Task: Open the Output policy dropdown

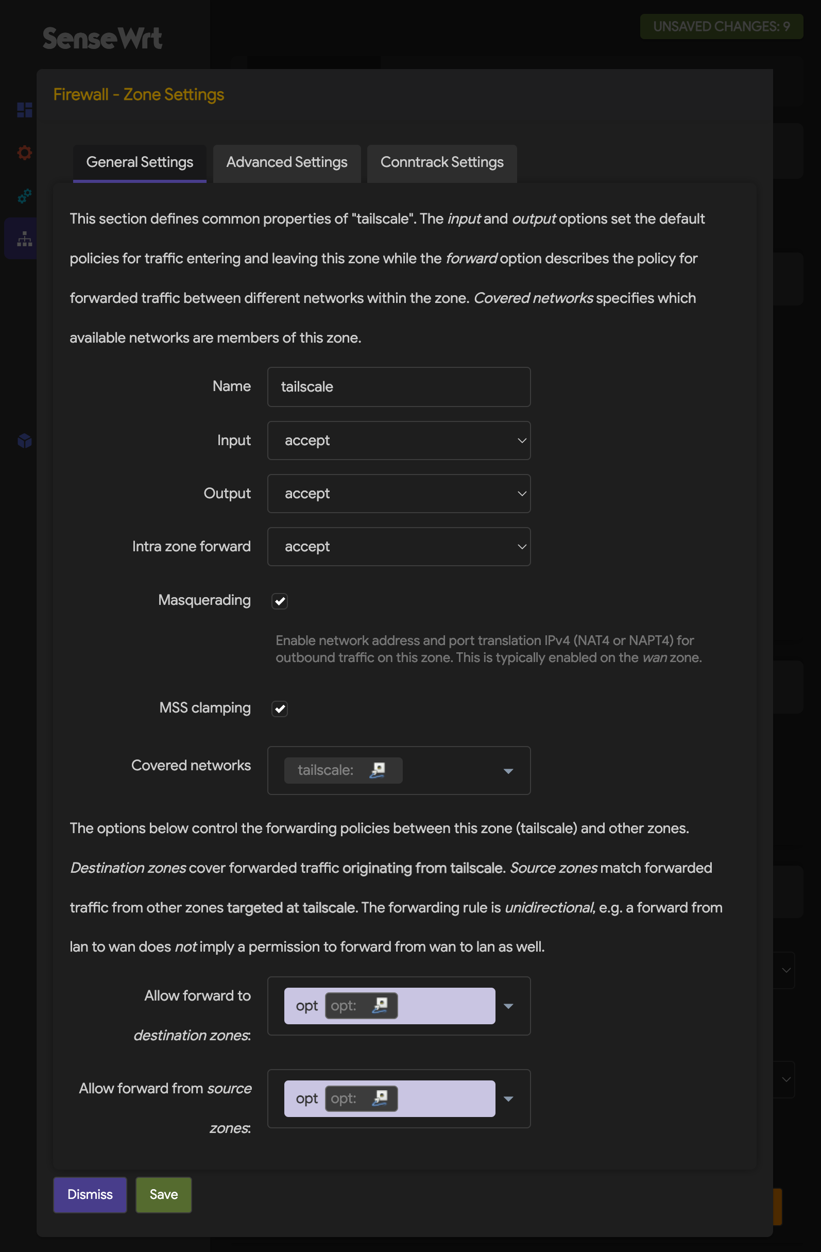Action: pyautogui.click(x=399, y=494)
